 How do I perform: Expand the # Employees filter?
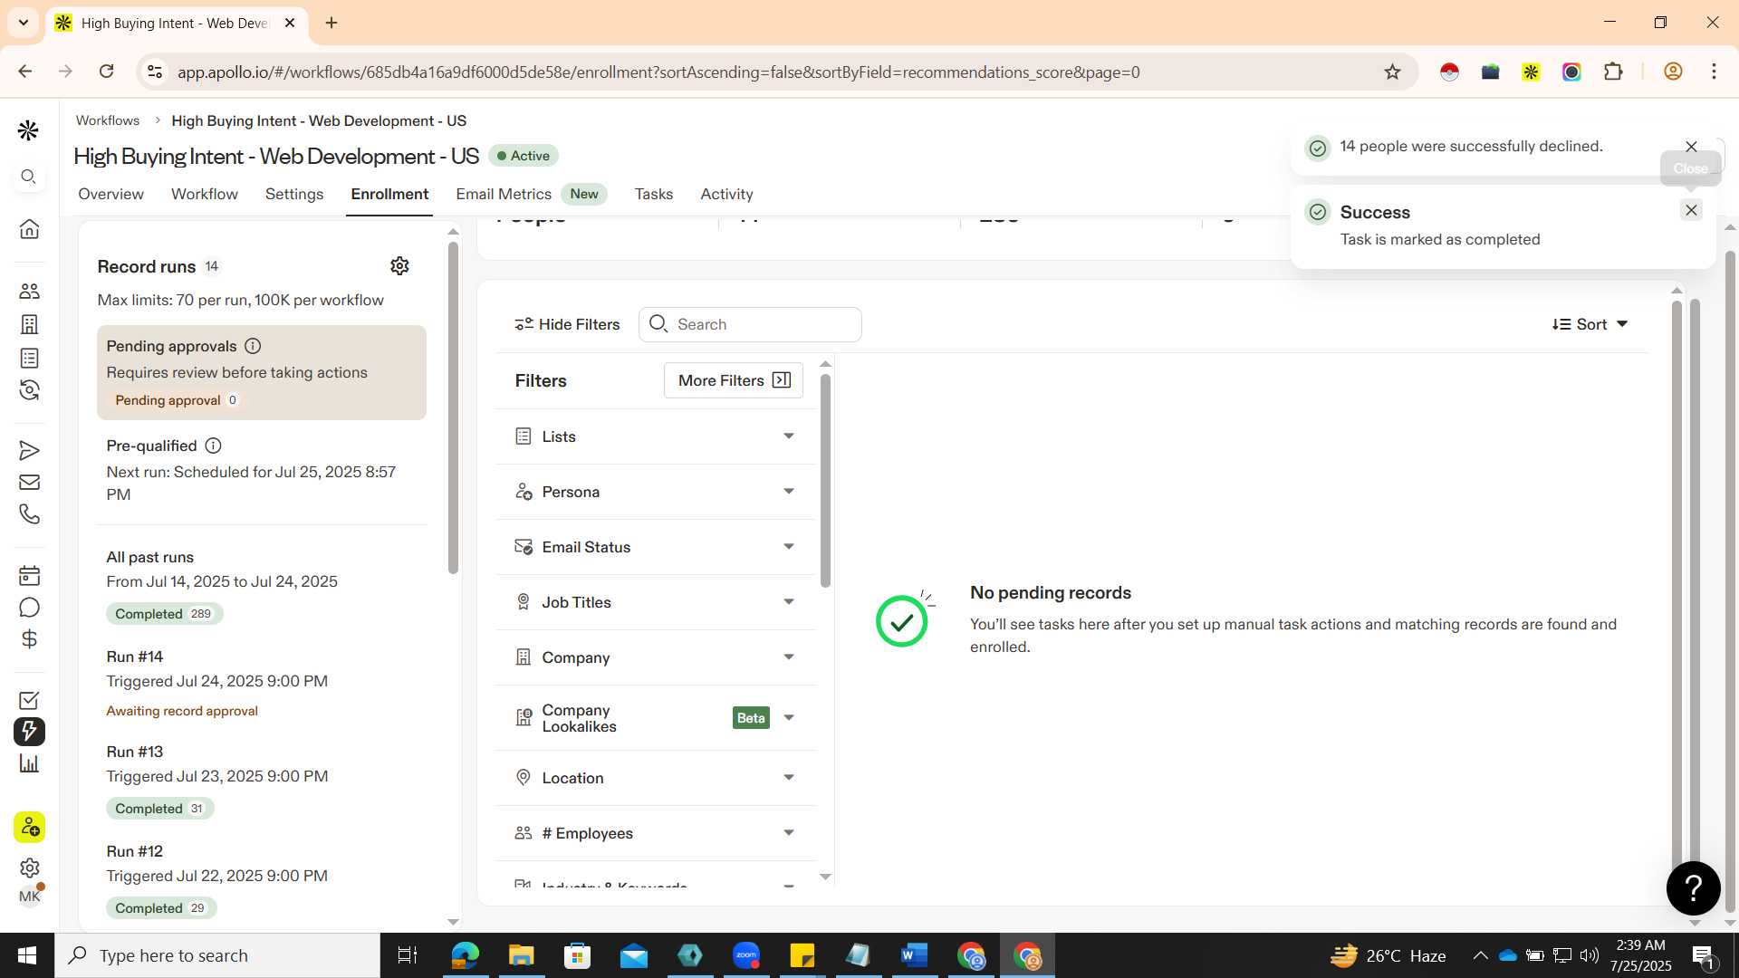[x=656, y=833]
